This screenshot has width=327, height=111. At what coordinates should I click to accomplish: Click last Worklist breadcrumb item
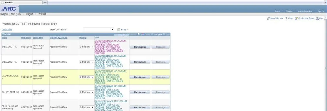click(42, 14)
